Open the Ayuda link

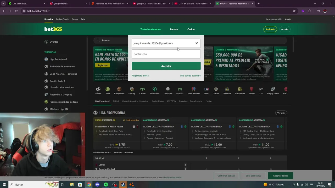(x=288, y=19)
